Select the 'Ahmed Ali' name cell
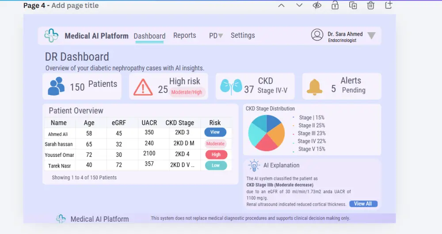Screen dimensions: 442x234 58,134
